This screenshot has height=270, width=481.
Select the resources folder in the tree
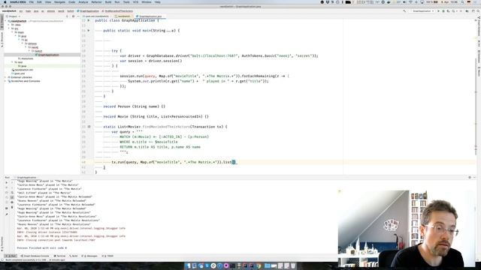pos(26,58)
